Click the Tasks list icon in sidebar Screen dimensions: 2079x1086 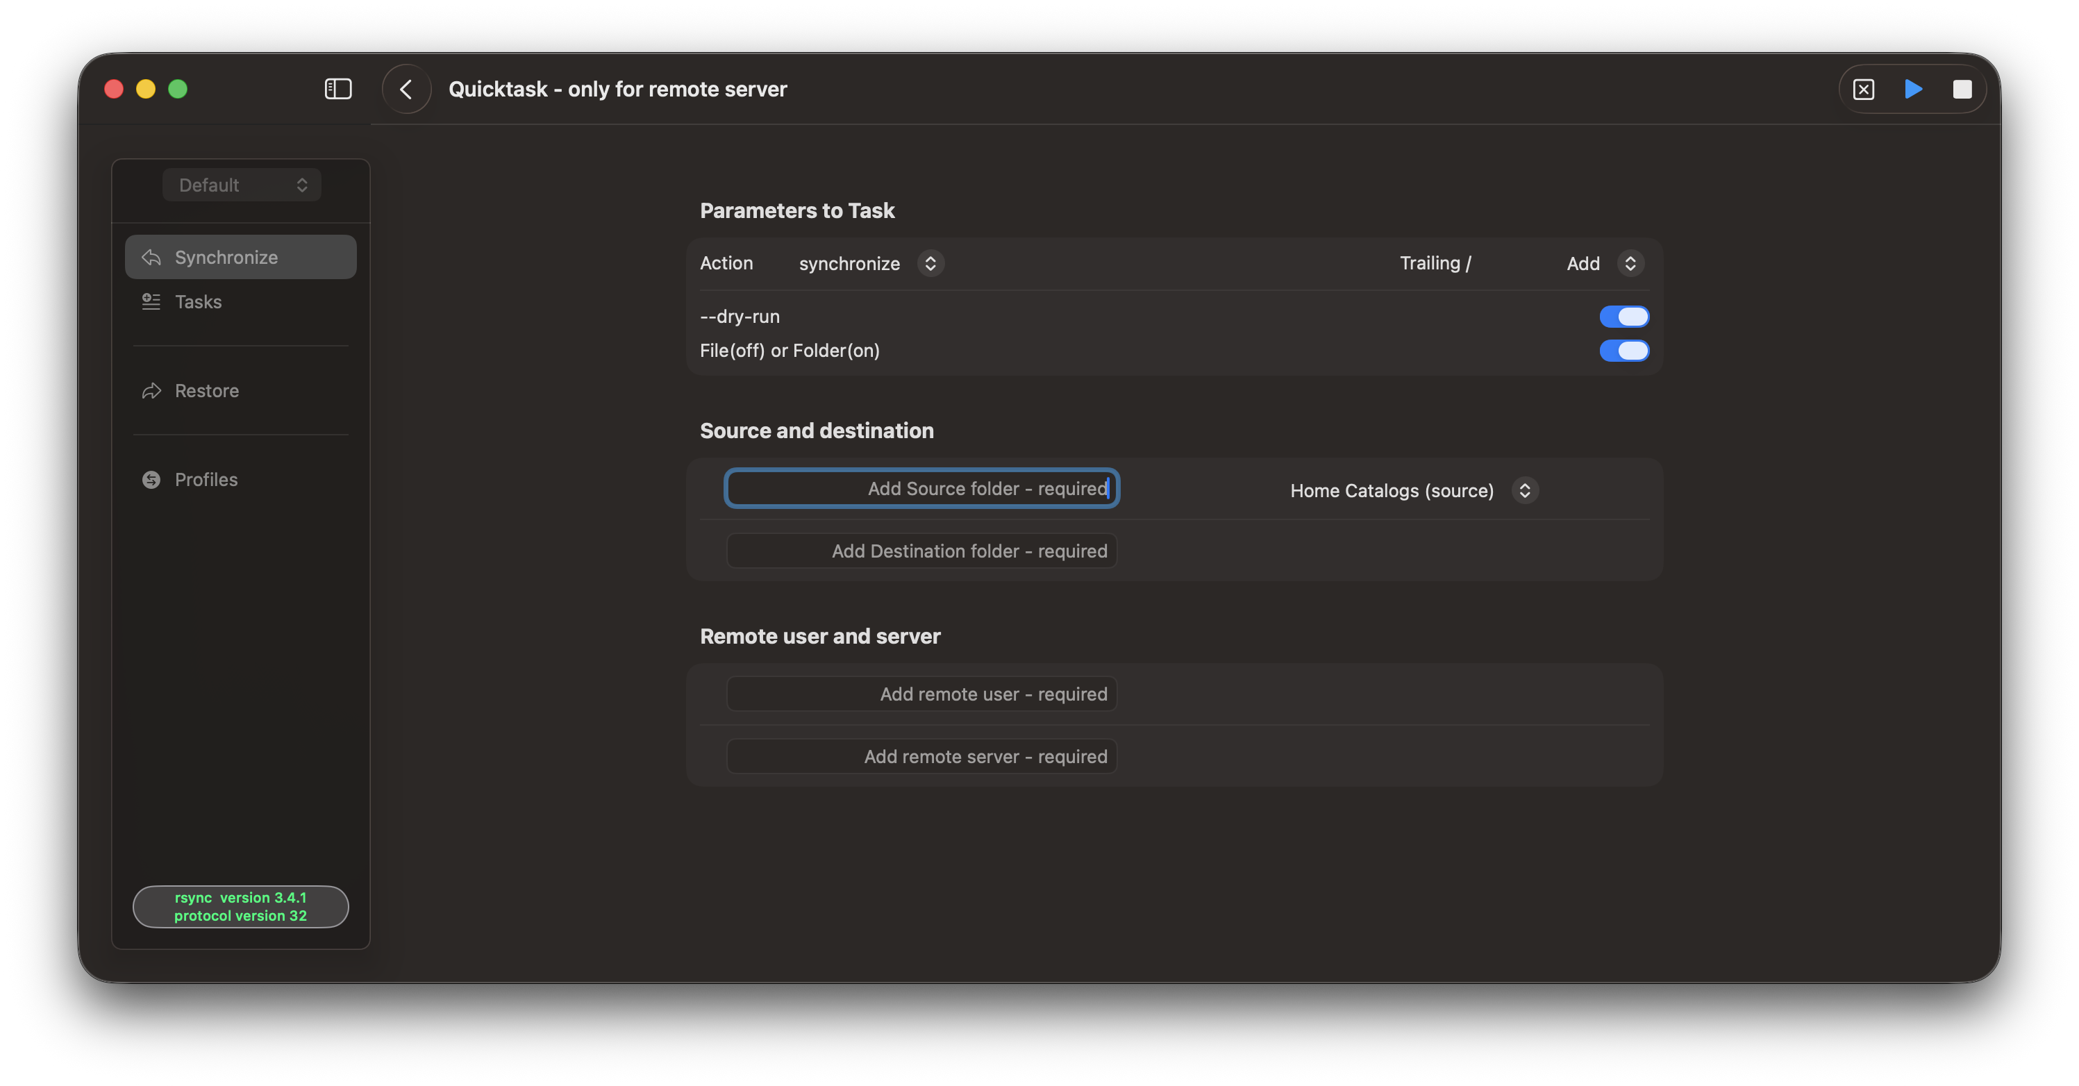[x=151, y=302]
